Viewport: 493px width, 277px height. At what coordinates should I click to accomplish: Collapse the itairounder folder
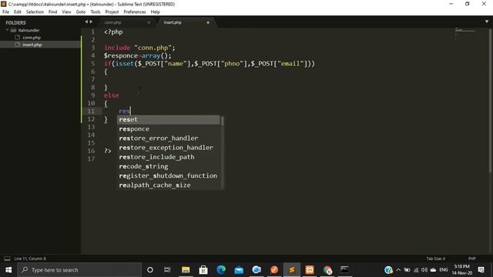(x=7, y=30)
